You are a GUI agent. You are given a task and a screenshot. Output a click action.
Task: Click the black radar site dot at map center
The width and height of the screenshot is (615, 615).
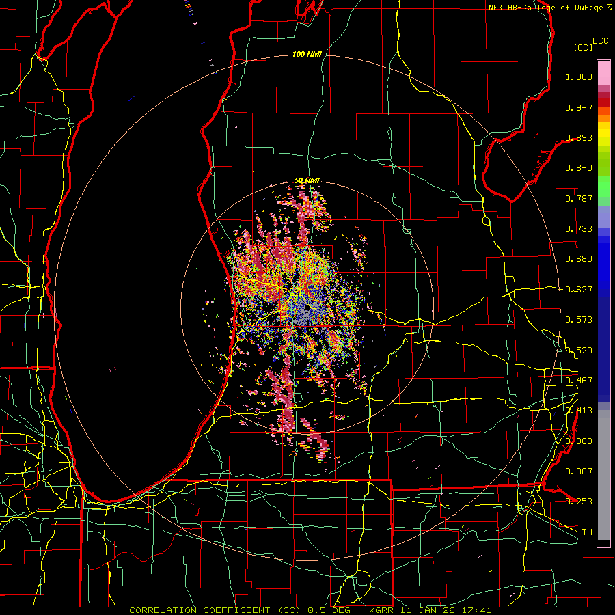point(307,307)
